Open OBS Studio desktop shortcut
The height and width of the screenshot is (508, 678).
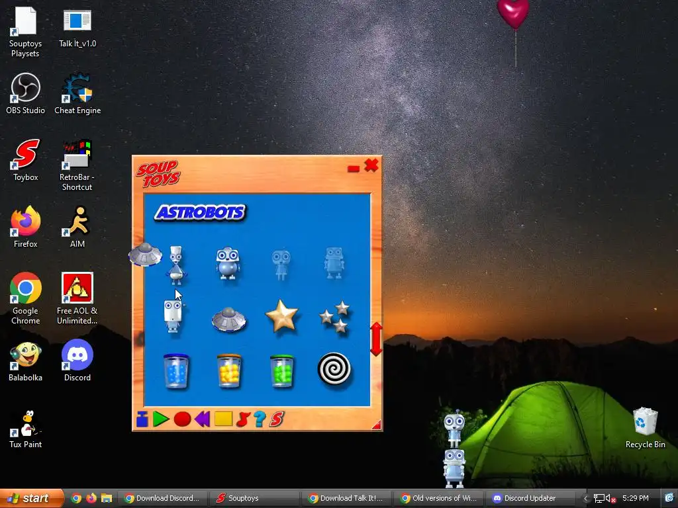pyautogui.click(x=26, y=94)
